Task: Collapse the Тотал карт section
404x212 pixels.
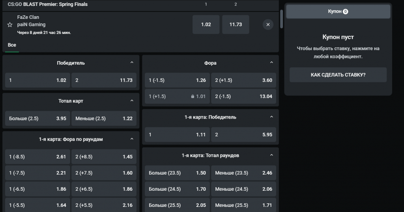Action: click(x=132, y=101)
